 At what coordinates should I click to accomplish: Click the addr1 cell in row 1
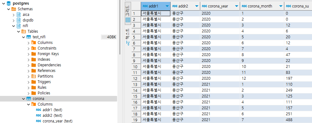(156, 13)
